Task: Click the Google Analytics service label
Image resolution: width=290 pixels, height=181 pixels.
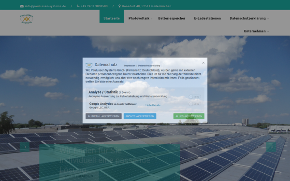Action: click(x=101, y=104)
